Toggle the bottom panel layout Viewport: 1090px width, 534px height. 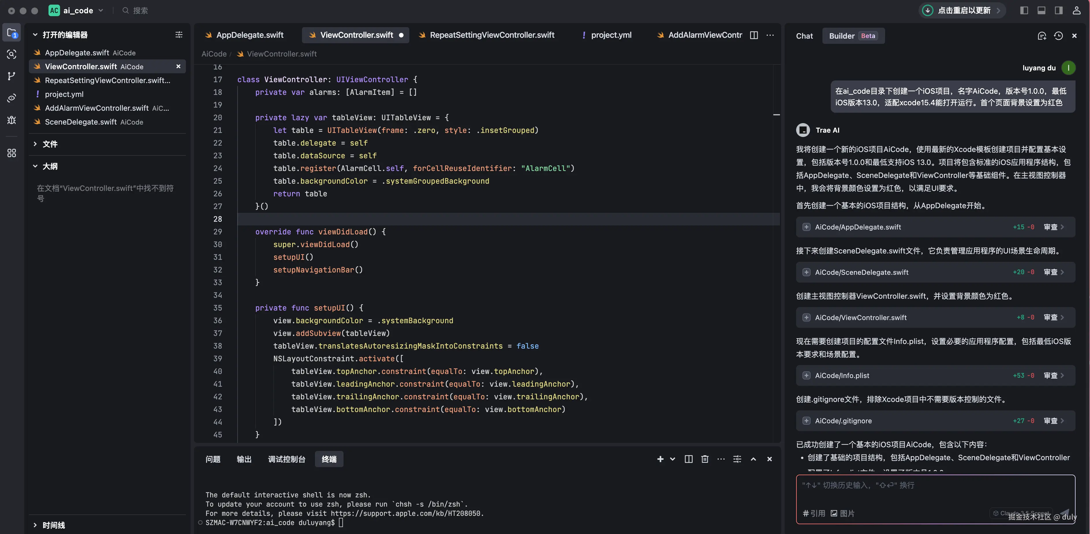pos(1041,11)
